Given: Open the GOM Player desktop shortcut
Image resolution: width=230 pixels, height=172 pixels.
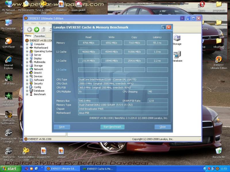Looking at the screenshot, I should pyautogui.click(x=9, y=41).
